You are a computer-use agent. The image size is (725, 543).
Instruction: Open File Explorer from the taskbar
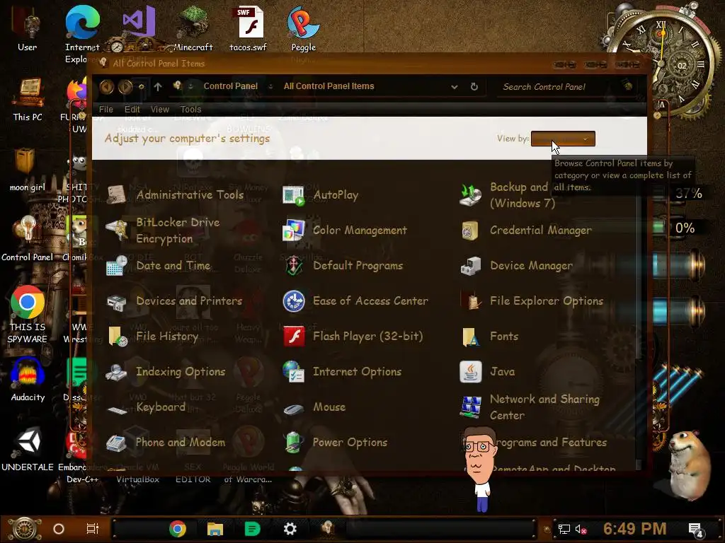point(215,529)
